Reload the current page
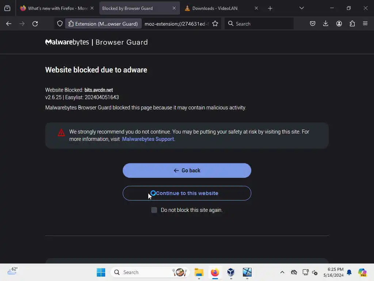This screenshot has height=281, width=374. point(35,24)
